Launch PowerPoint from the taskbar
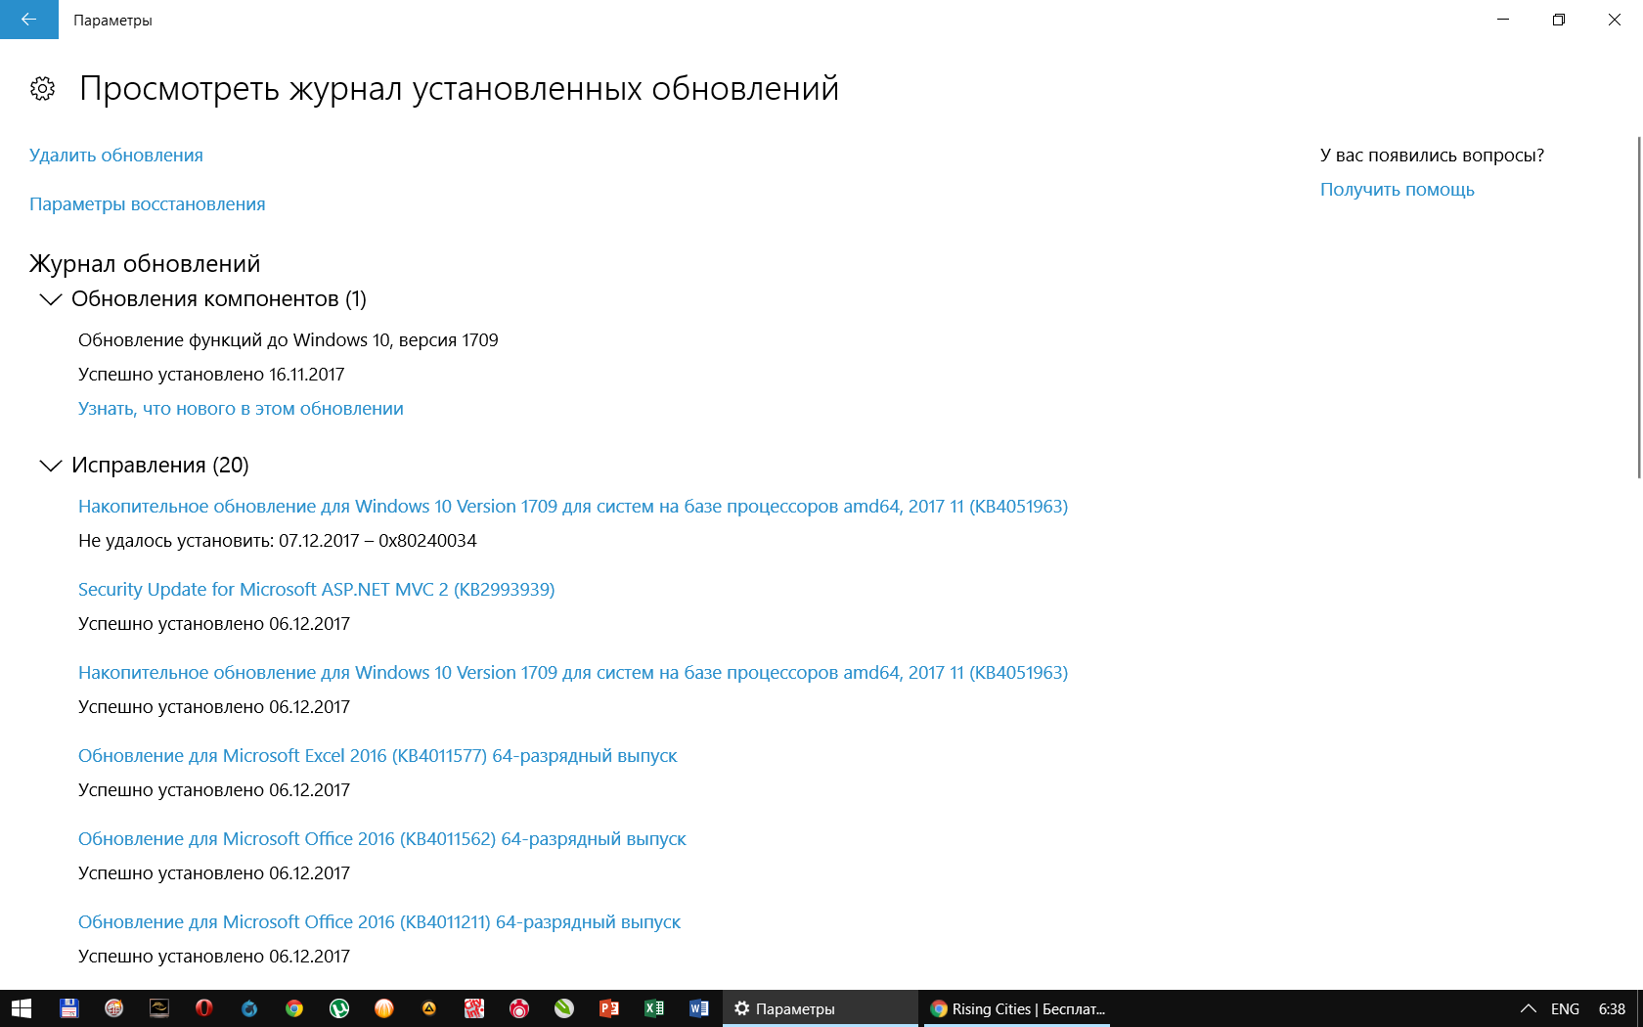Viewport: 1643px width, 1027px height. (x=608, y=1008)
